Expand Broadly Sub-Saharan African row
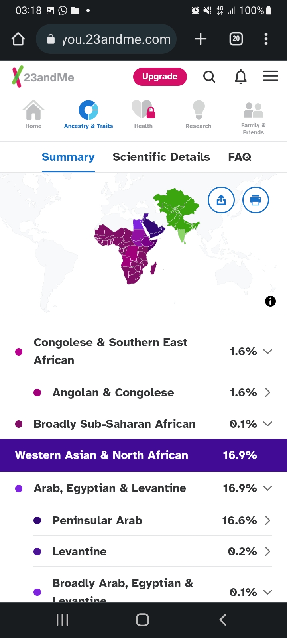 [267, 424]
